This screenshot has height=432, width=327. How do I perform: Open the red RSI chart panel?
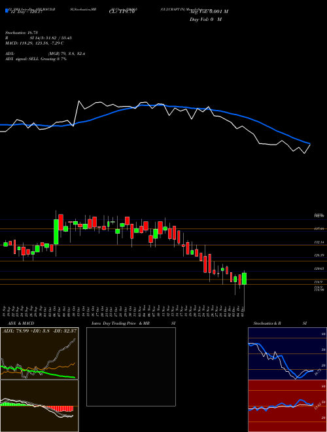(x=287, y=406)
